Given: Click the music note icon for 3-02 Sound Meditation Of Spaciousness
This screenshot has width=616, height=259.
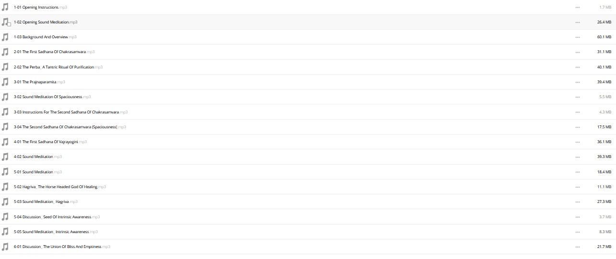Looking at the screenshot, I should coord(5,97).
